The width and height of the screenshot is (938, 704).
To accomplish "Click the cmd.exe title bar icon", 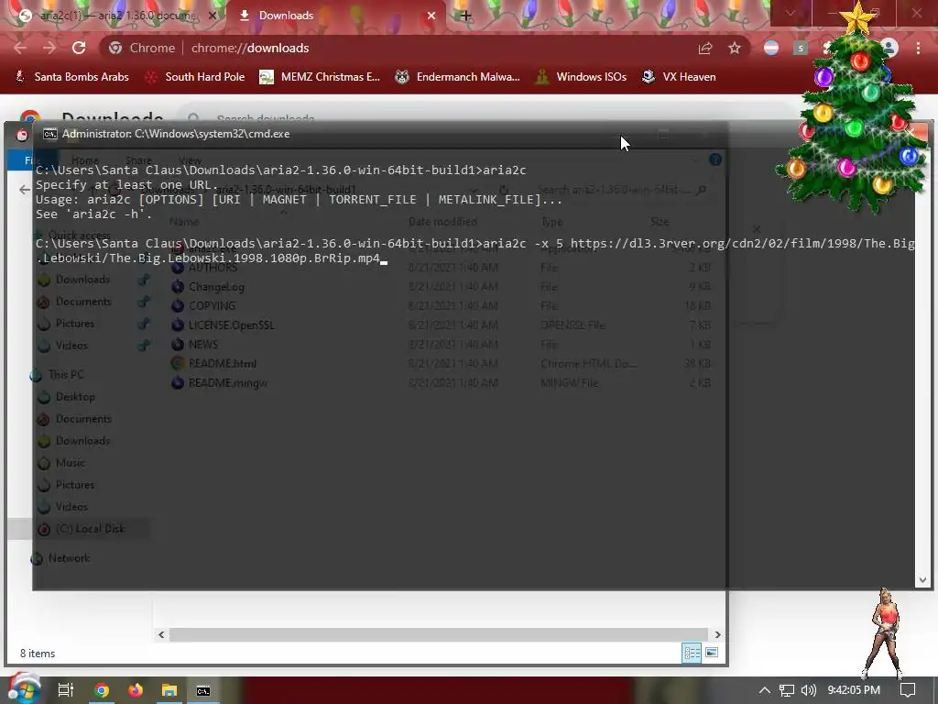I will (x=50, y=134).
